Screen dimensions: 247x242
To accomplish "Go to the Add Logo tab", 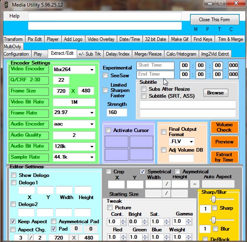I will coord(73,39).
